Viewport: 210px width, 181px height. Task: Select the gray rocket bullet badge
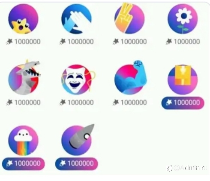coord(78,140)
